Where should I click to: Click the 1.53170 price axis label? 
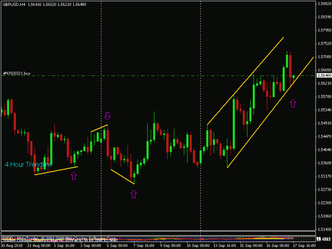[325, 176]
